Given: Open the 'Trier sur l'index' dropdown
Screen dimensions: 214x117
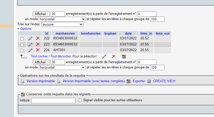Looking at the screenshot, I should [x=62, y=25].
